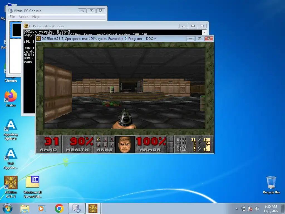285x214 pixels.
Task: Switch to Virtual PC in the taskbar
Action: (x=76, y=208)
